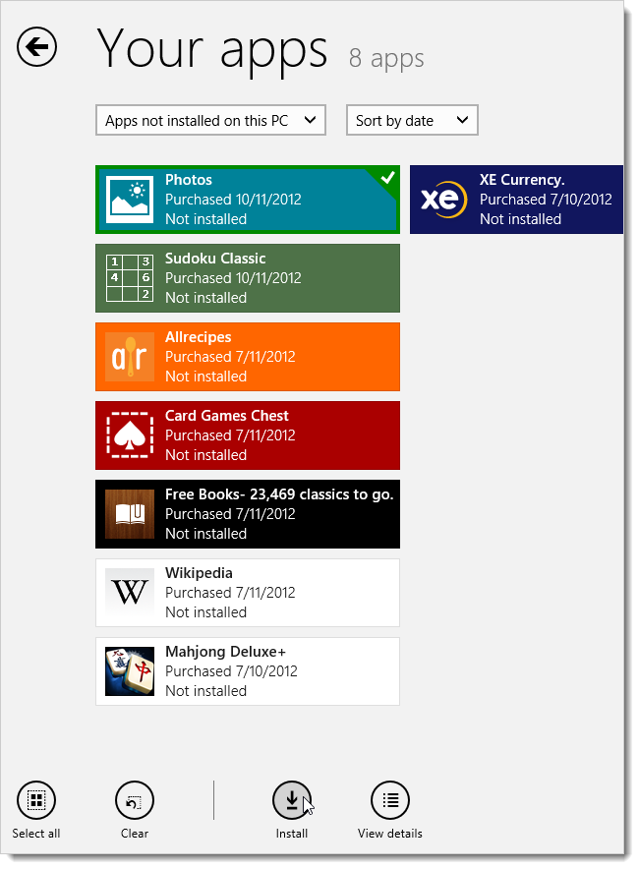This screenshot has width=639, height=869.
Task: Go back with the arrow button
Action: 36,47
